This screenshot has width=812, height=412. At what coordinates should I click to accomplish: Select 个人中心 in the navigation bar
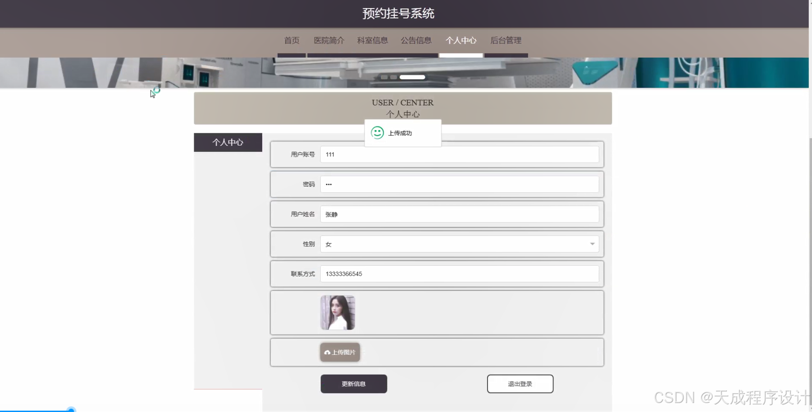pos(461,41)
